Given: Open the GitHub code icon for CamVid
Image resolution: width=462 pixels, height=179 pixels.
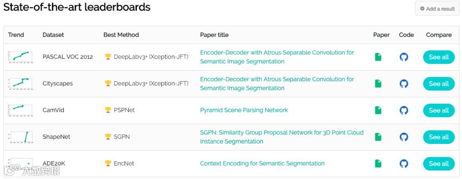Looking at the screenshot, I should click(403, 110).
